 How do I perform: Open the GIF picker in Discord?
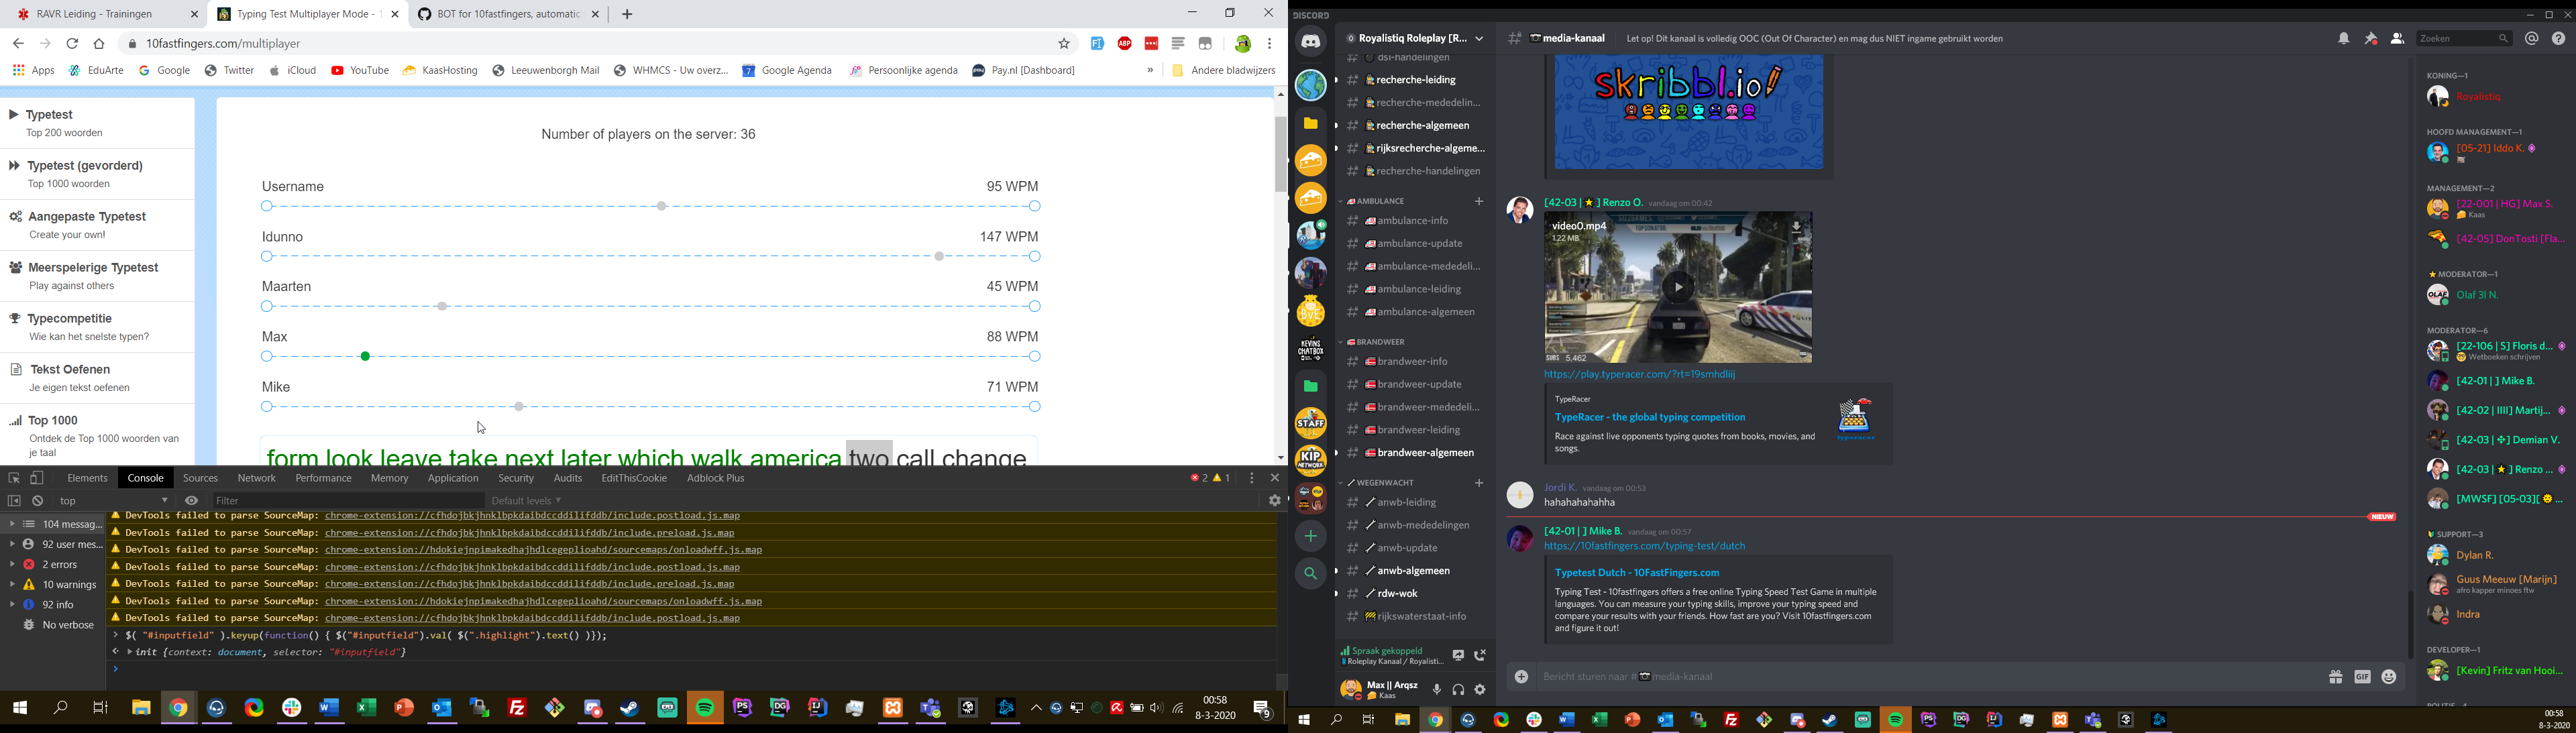(2362, 678)
